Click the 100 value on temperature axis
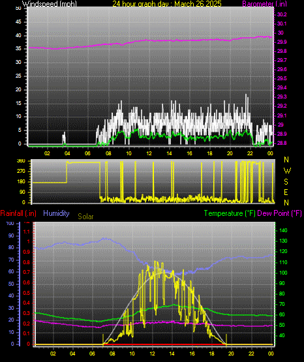This screenshot has width=304, height=362. tap(283, 273)
